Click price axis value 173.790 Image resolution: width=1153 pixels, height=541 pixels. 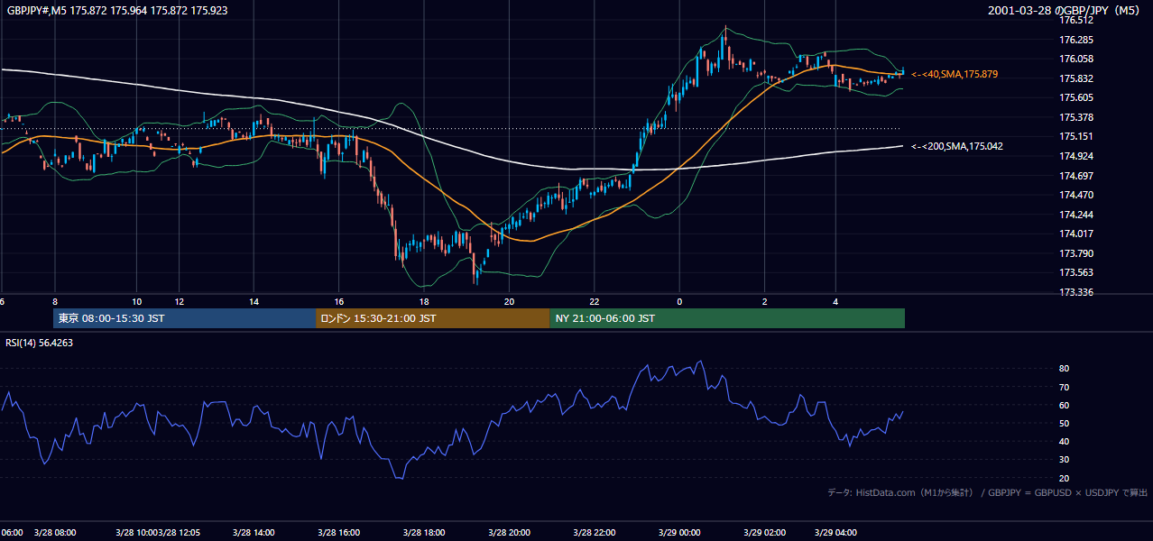click(1075, 253)
